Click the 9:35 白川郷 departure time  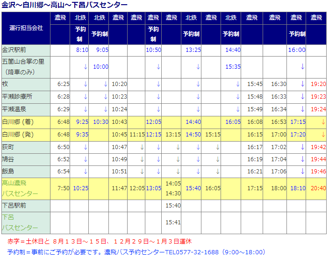pyautogui.click(x=82, y=134)
